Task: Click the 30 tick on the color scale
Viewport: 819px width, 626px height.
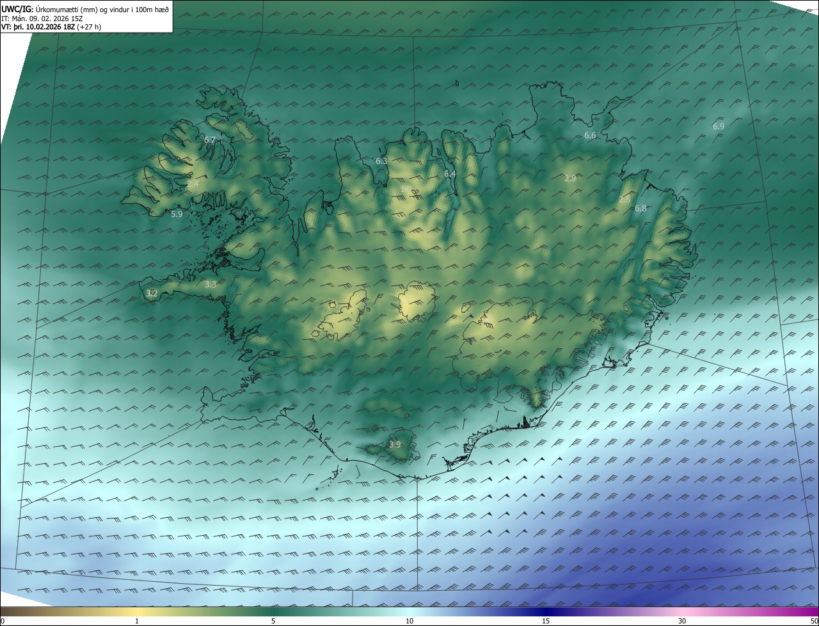Action: coord(682,621)
